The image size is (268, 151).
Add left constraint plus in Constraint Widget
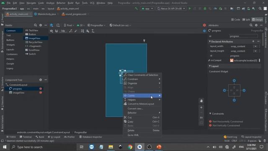(224, 91)
